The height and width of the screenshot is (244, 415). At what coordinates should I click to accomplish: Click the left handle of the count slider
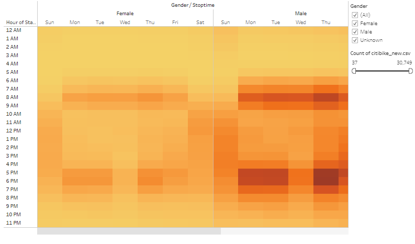coord(354,71)
